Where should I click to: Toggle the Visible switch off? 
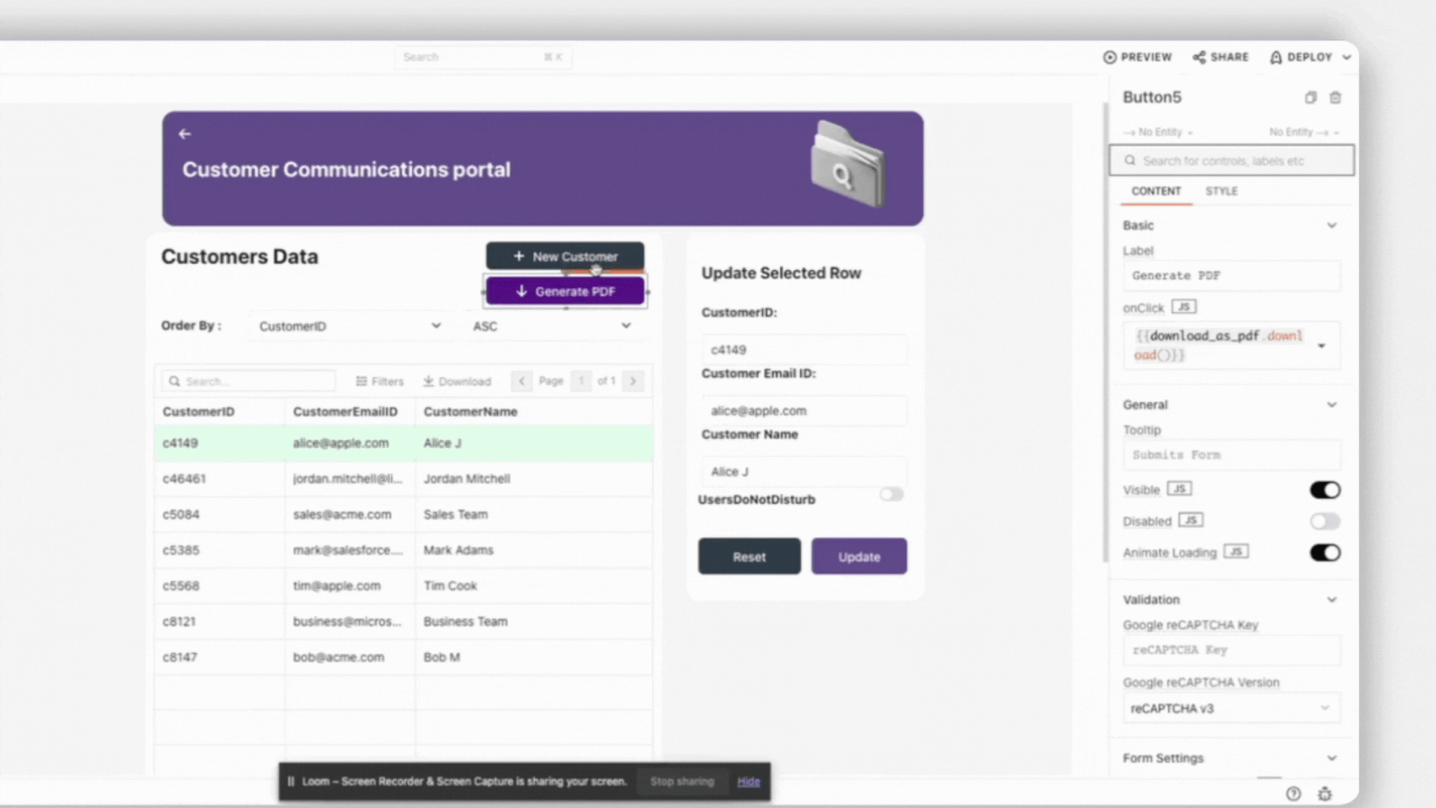1325,490
